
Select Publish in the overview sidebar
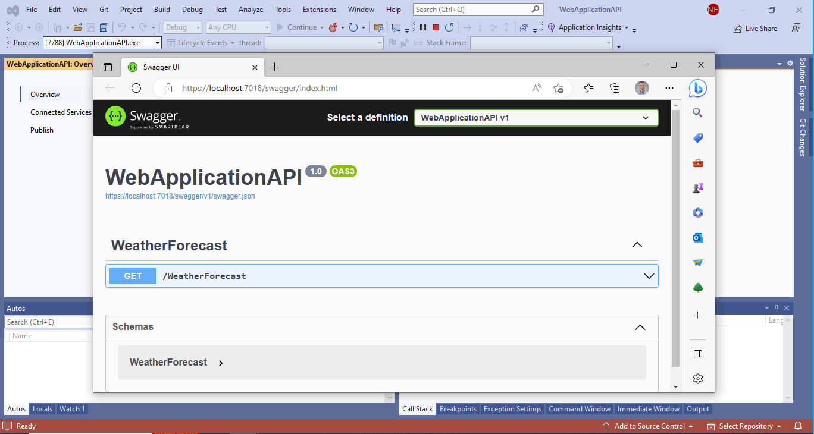click(42, 130)
